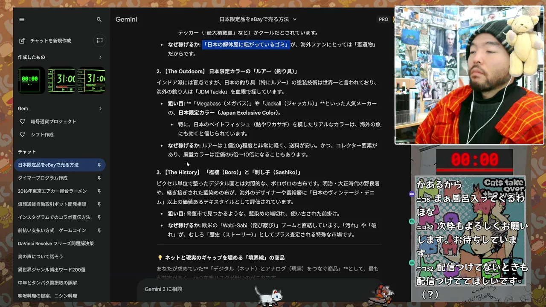Start a temporary chat via dashed-square icon

(99, 41)
